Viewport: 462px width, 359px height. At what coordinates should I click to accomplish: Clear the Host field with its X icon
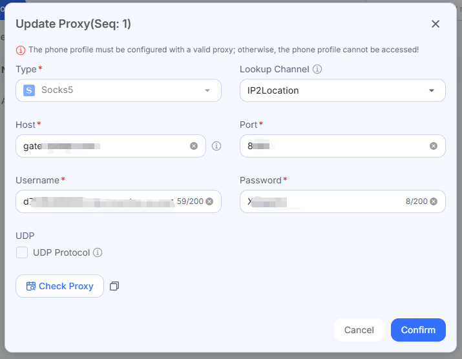tap(194, 146)
